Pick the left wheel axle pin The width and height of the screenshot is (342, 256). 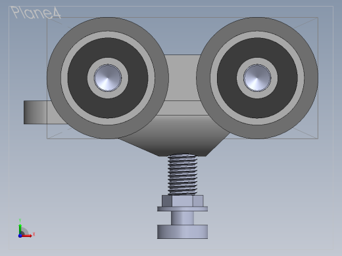[x=108, y=78]
